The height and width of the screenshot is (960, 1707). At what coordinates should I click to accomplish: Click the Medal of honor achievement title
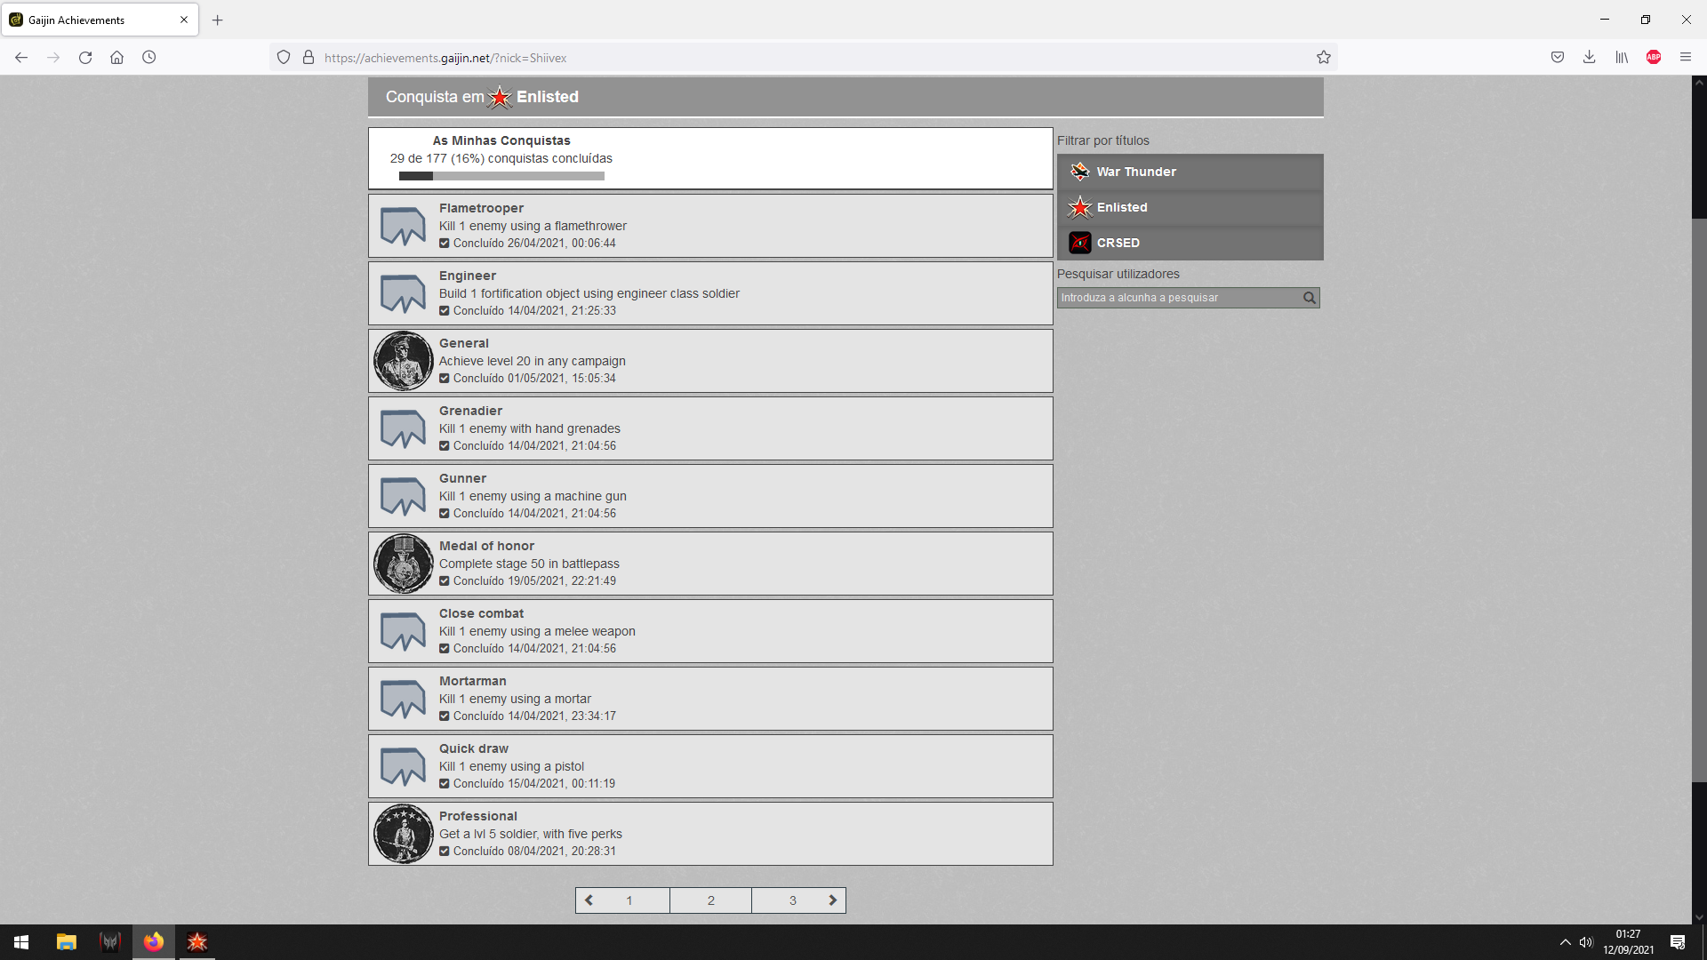point(486,546)
